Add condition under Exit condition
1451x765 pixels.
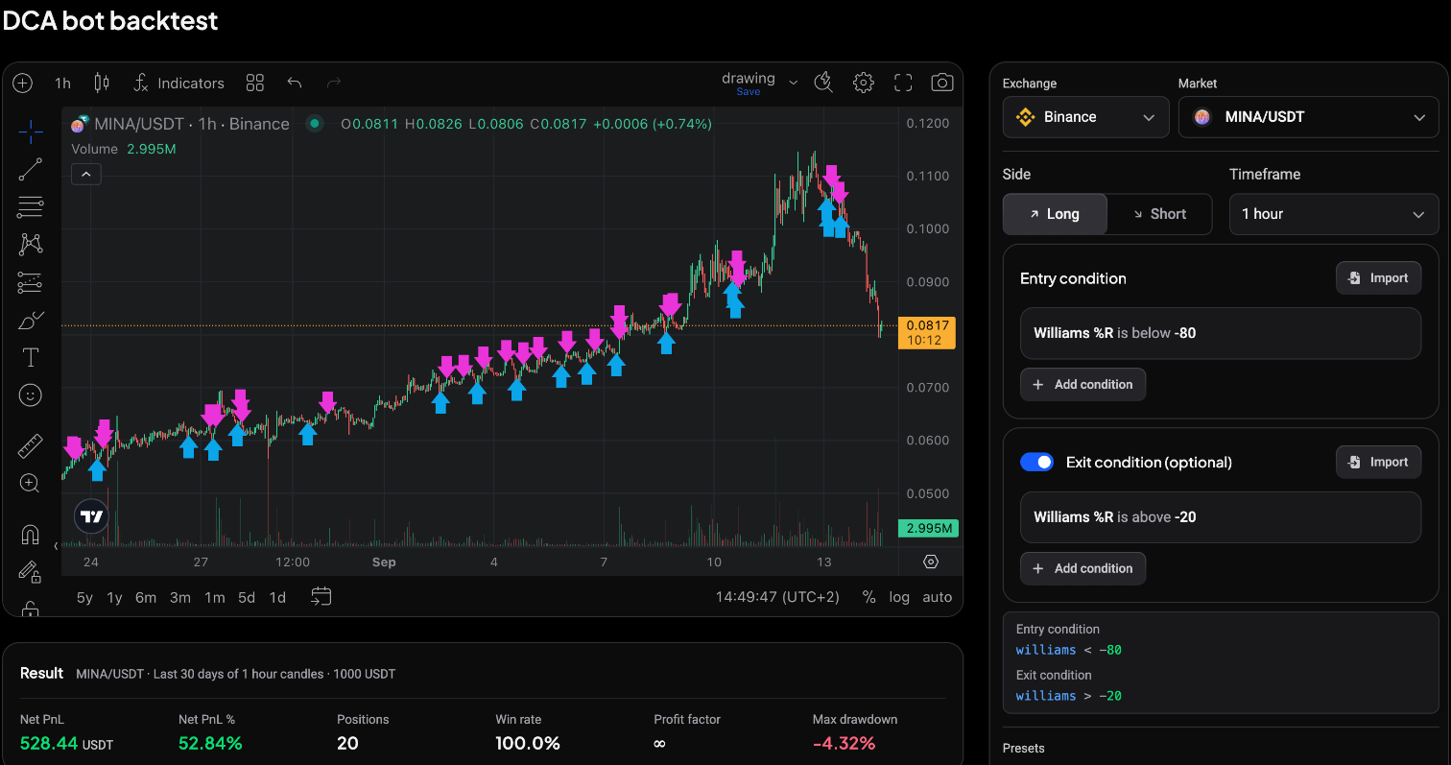pyautogui.click(x=1082, y=568)
